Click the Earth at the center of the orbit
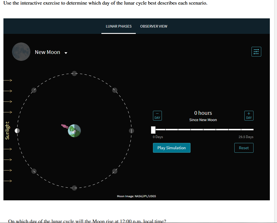The image size is (277, 223). (74, 131)
